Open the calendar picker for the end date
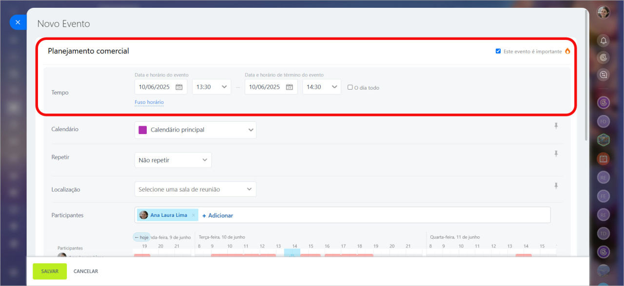The height and width of the screenshot is (286, 624). 289,87
